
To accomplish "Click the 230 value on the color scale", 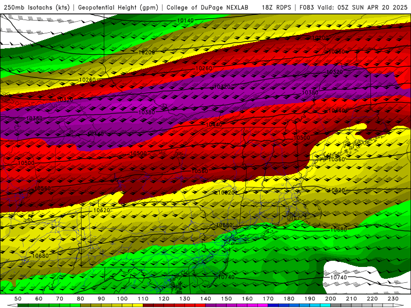I will click(x=393, y=299).
